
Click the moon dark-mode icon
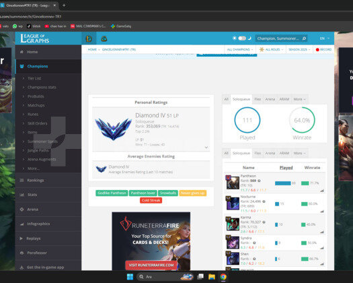249,38
